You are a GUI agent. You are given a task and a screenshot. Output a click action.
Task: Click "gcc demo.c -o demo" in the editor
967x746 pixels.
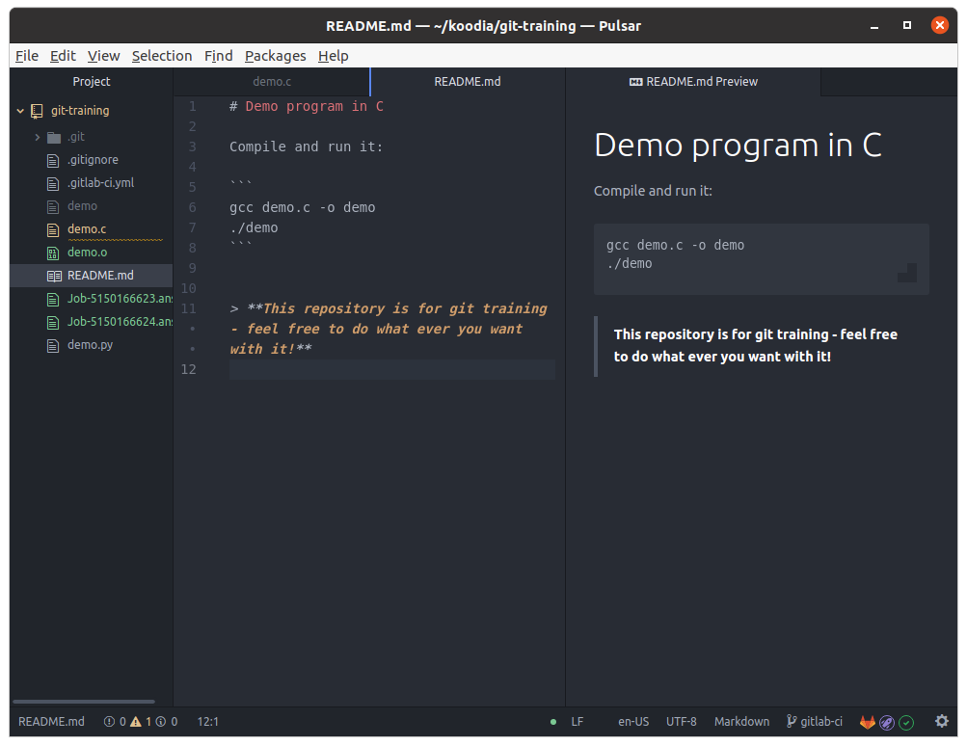tap(302, 208)
